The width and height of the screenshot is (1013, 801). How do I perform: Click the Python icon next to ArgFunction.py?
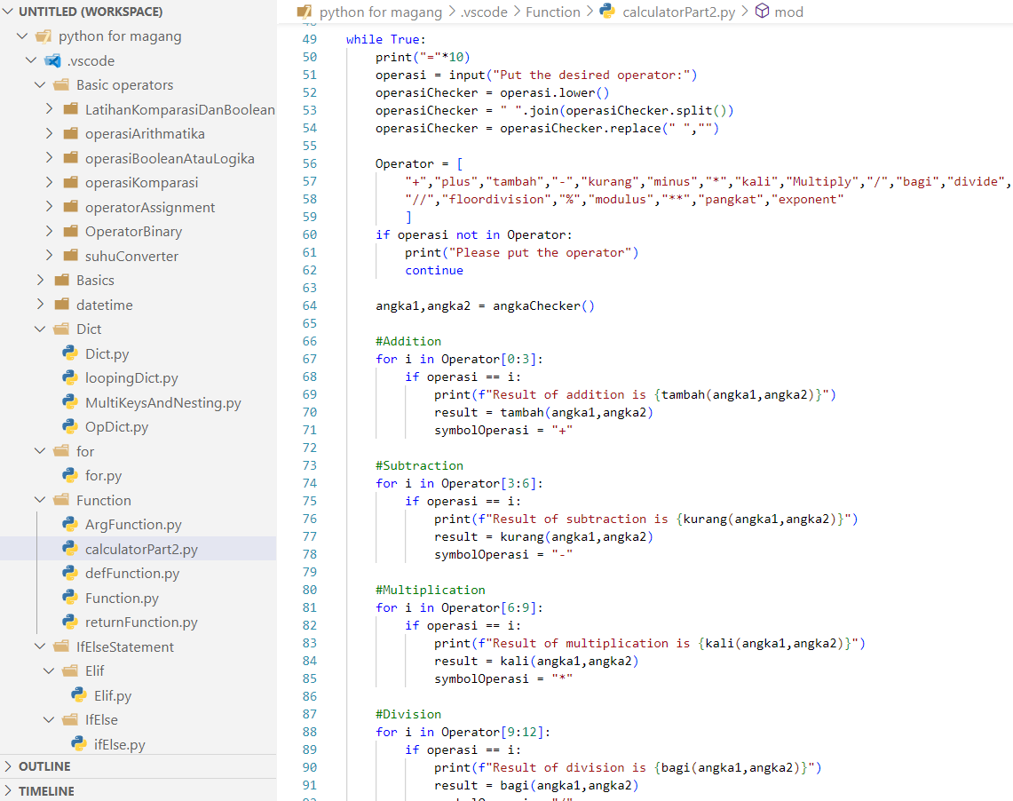point(70,524)
